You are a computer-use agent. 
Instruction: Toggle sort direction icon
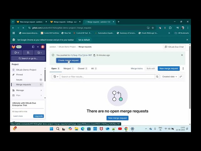tap(181, 77)
